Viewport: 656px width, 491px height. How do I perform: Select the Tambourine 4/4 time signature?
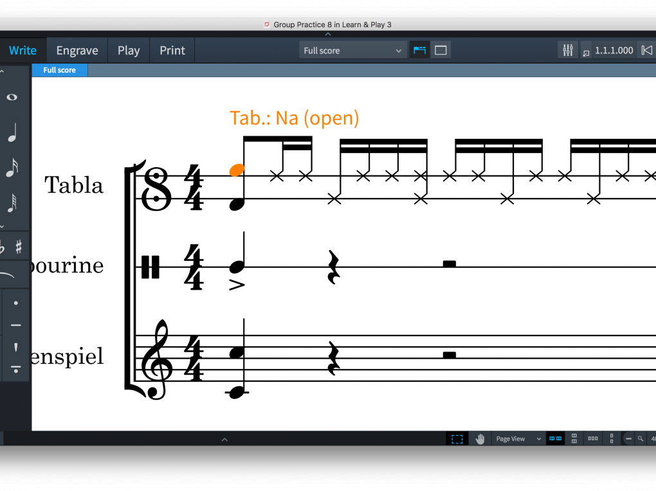click(194, 267)
